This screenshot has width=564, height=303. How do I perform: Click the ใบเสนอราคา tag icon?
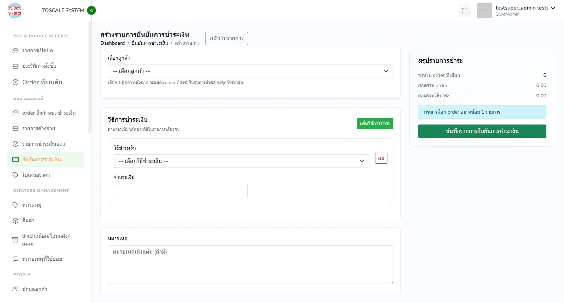tap(16, 175)
